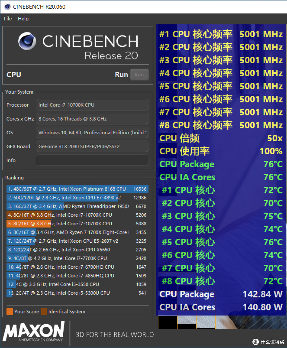Viewport: 287px width, 348px height.
Task: Select the Ryzen Threadripper ranking entry
Action: click(77, 206)
